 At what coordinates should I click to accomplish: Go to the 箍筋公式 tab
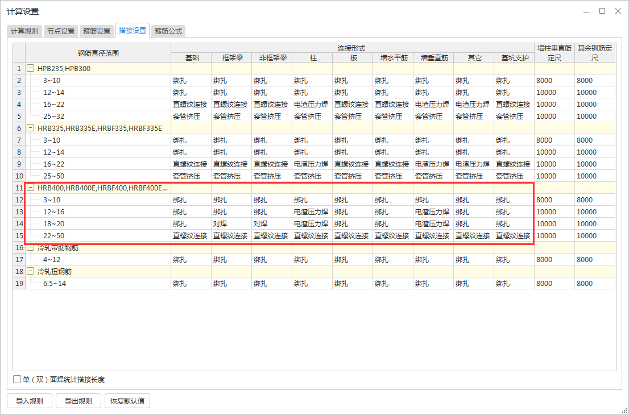168,31
